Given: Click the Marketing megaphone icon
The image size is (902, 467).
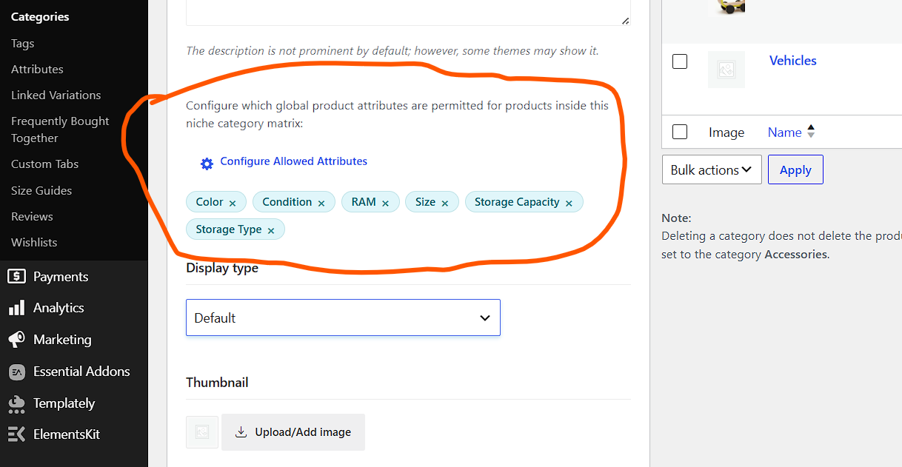Looking at the screenshot, I should coord(16,340).
